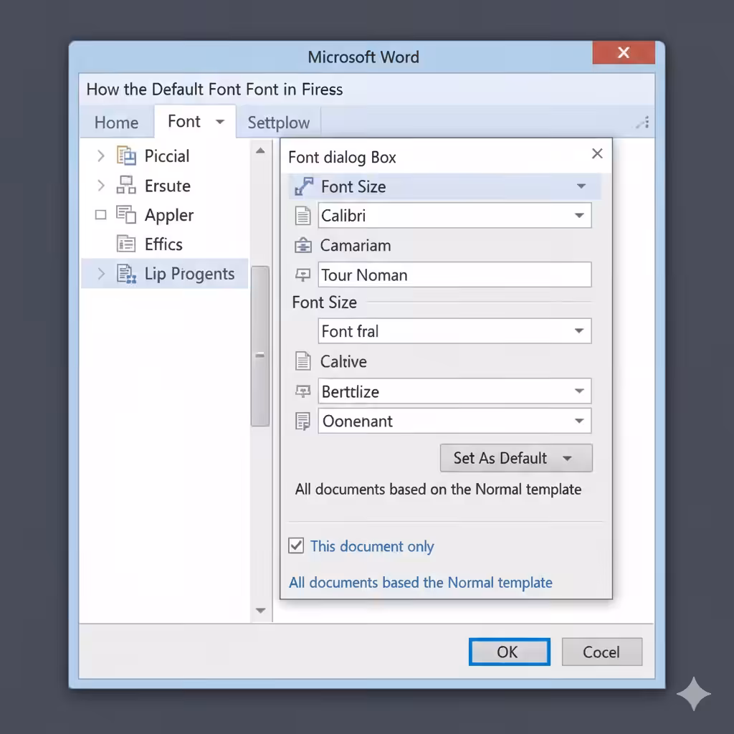This screenshot has width=734, height=734.
Task: Click the icon beside Berttlize dropdown
Action: (303, 391)
